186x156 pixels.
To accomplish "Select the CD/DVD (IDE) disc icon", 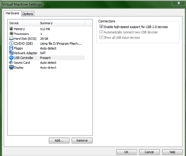I will click(11, 43).
